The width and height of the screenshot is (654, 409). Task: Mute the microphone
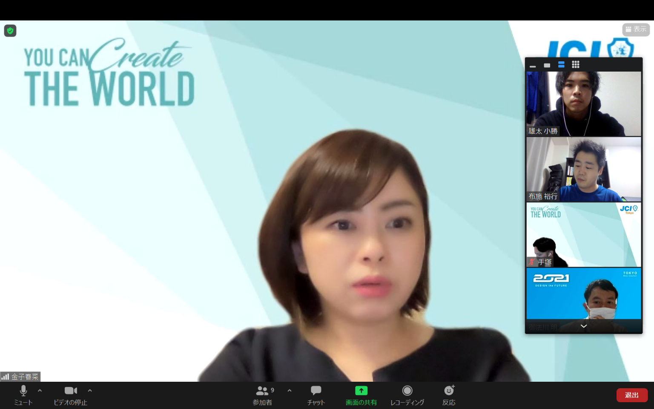tap(23, 395)
